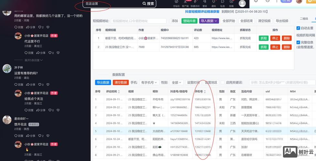Click the 清空视频 button
This screenshot has height=161, width=316.
264,21
